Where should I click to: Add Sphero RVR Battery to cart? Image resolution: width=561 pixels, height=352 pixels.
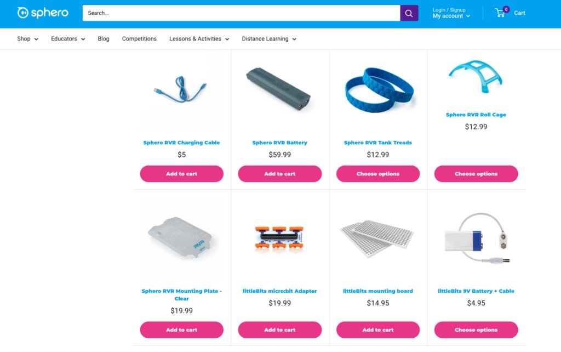[280, 174]
